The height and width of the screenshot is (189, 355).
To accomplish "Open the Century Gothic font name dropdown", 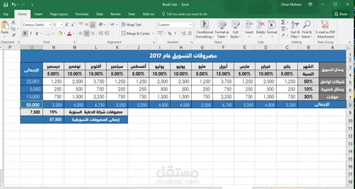I will 50,25.
